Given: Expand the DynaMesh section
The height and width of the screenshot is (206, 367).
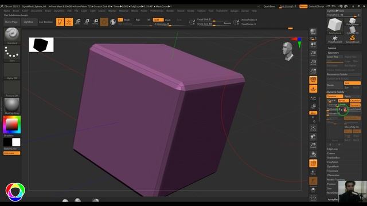Looking at the screenshot, I should (x=333, y=167).
